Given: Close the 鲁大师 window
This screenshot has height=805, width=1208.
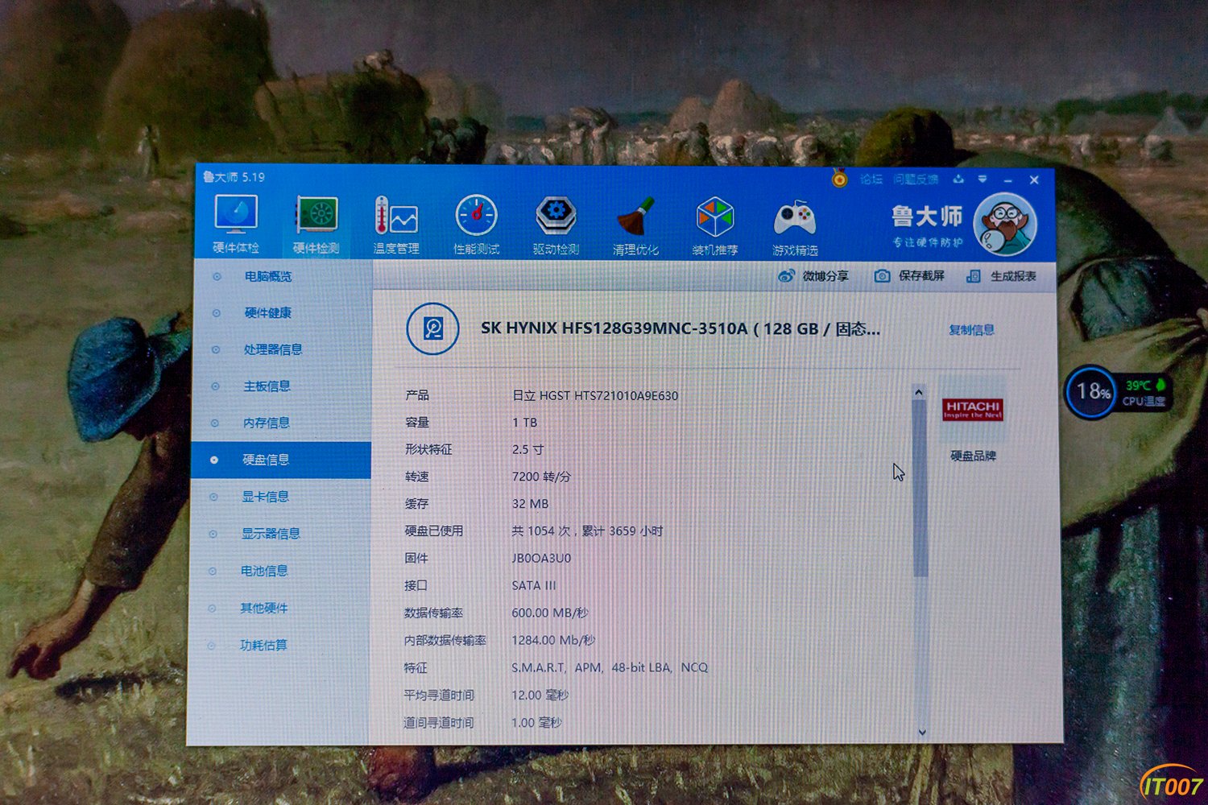Looking at the screenshot, I should coord(1034,180).
